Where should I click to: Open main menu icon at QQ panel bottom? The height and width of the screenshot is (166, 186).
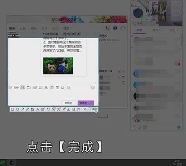135,127
